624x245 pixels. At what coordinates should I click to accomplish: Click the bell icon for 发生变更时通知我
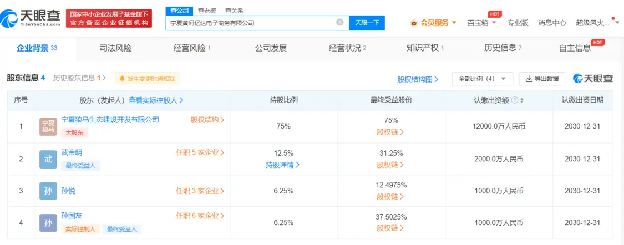(x=122, y=79)
